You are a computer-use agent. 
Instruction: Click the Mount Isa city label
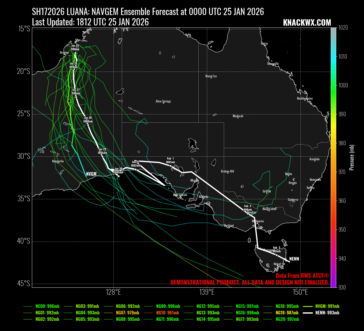click(211, 76)
